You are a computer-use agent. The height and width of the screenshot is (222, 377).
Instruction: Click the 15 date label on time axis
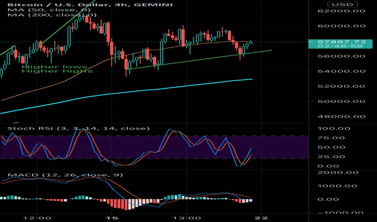[112, 218]
